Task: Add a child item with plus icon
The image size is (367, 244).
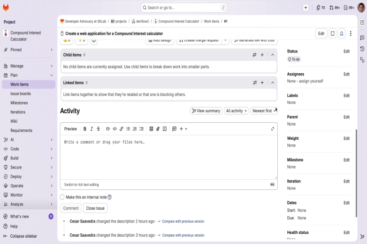Action: tap(262, 55)
